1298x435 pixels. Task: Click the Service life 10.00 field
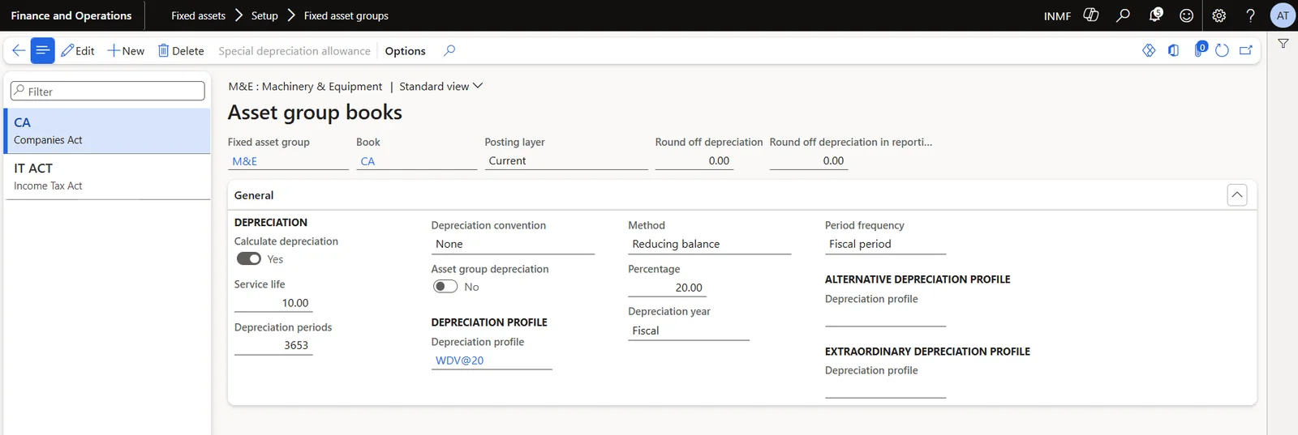[x=273, y=303]
